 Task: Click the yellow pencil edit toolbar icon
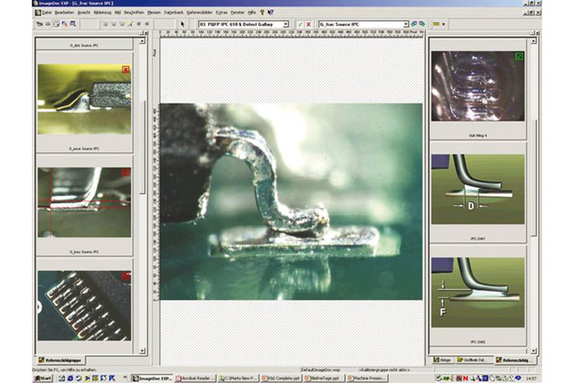click(130, 24)
